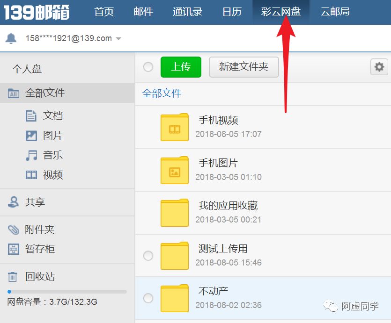Open the settings gear button

click(x=379, y=67)
